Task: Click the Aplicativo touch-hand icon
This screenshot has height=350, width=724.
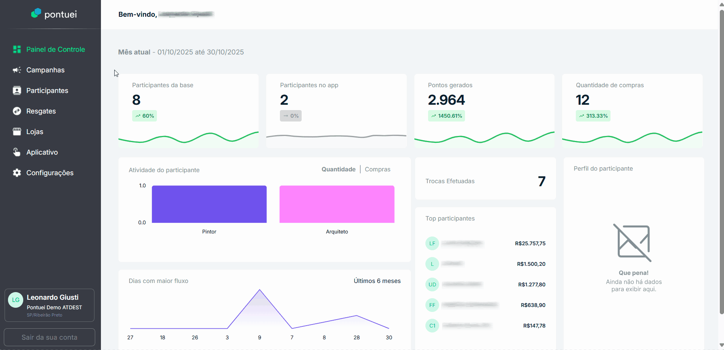Action: [17, 152]
